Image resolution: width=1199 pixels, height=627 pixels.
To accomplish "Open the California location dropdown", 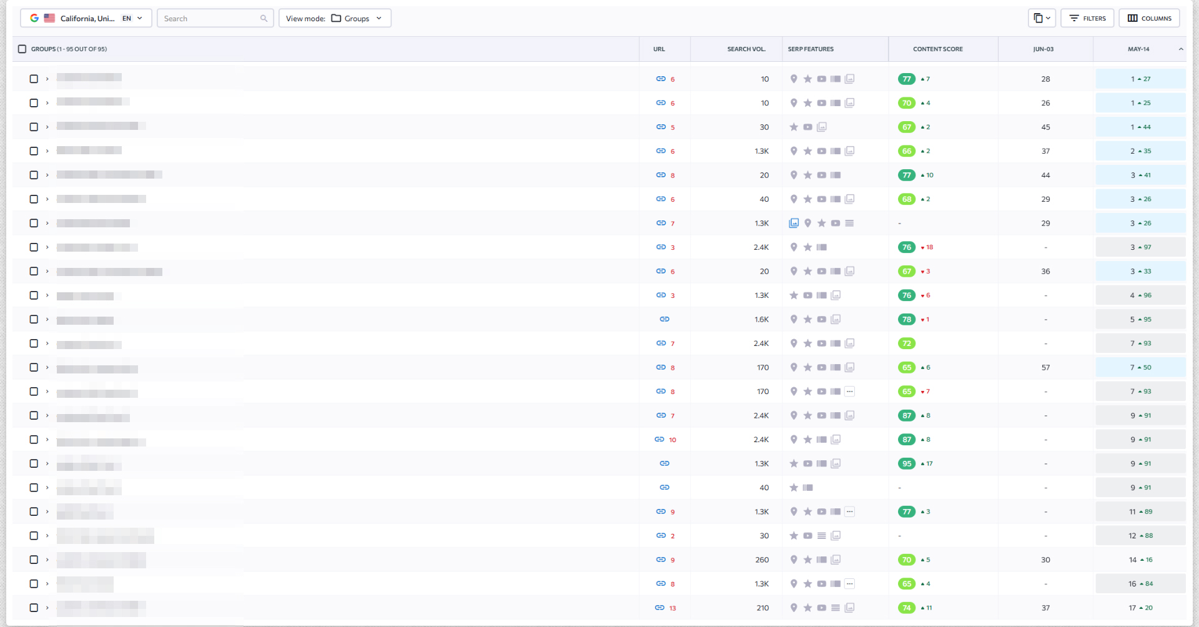I will click(x=86, y=18).
